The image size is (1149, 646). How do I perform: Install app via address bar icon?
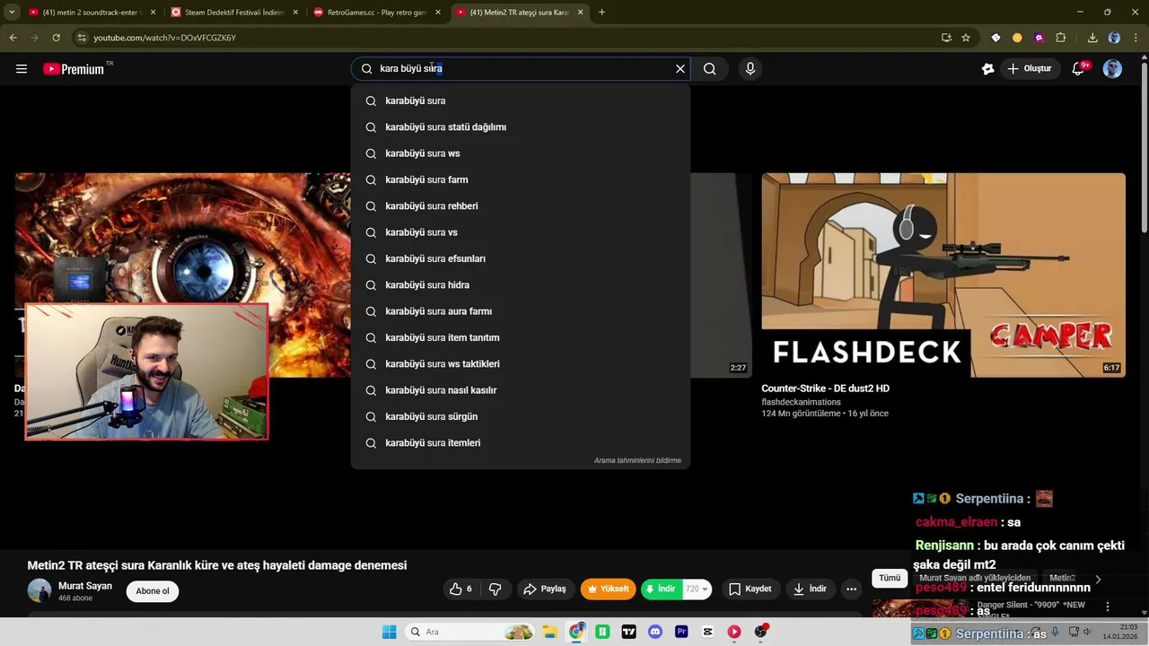[x=946, y=38]
